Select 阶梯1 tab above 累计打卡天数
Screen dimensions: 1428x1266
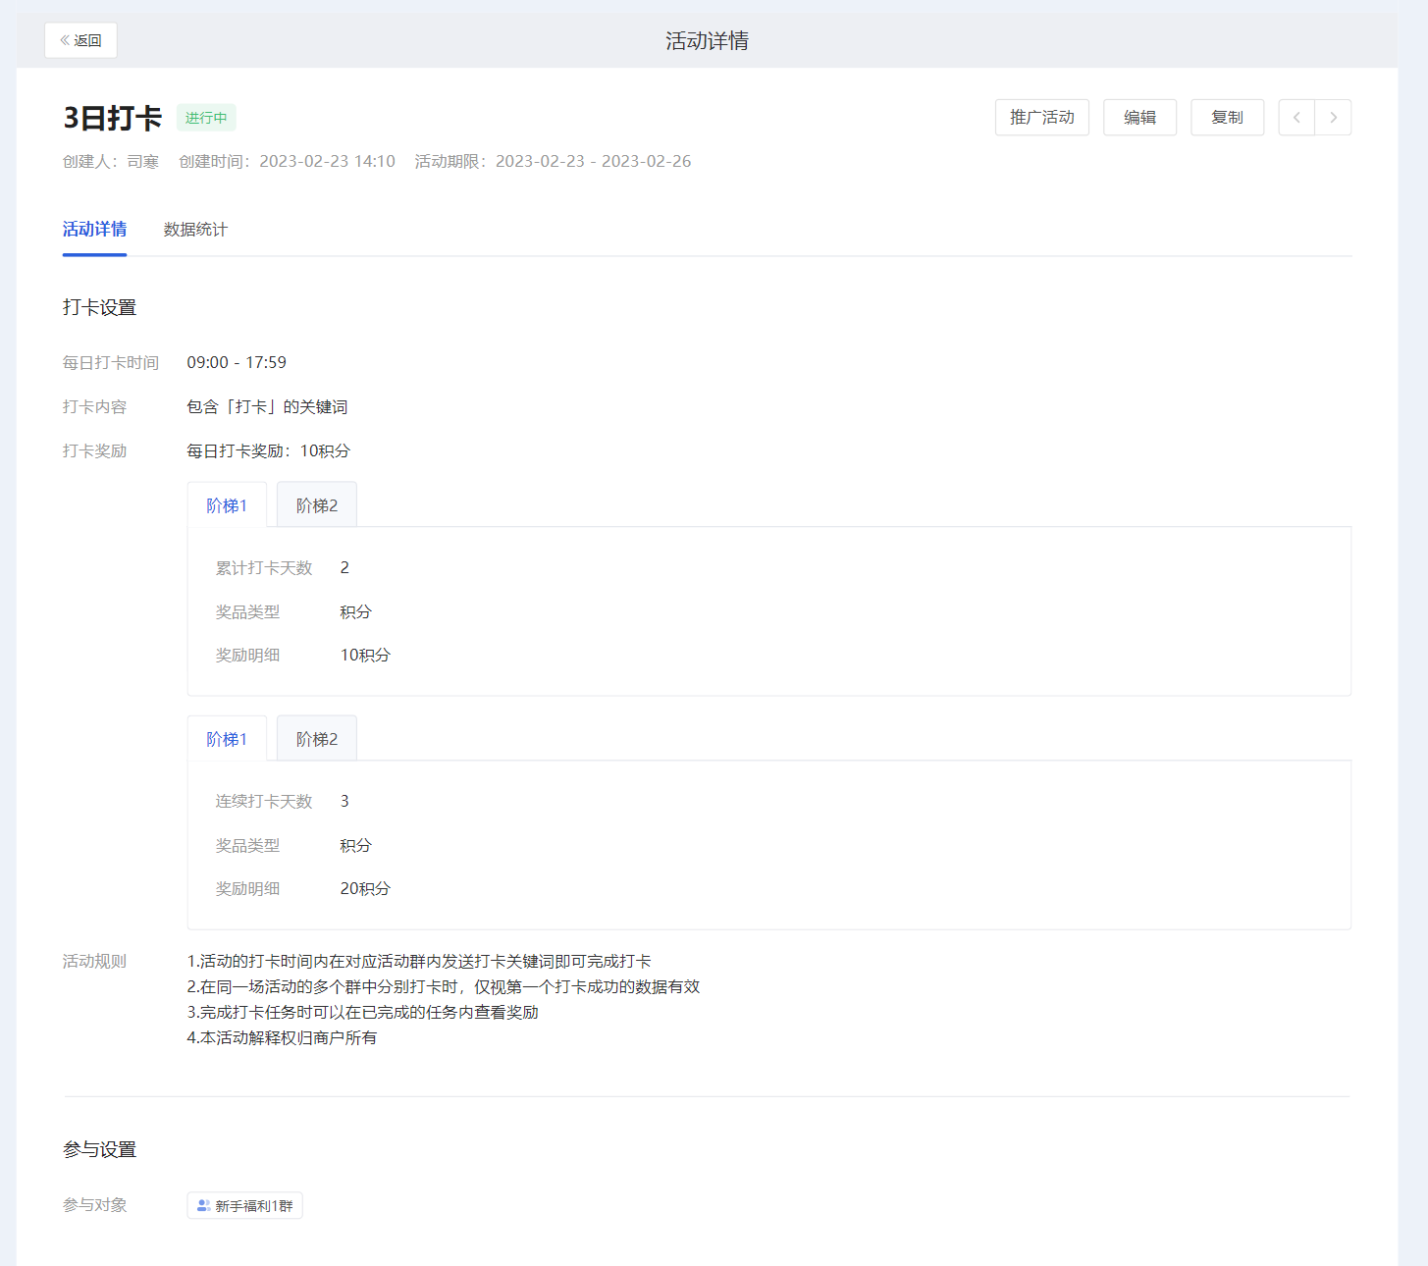coord(227,505)
